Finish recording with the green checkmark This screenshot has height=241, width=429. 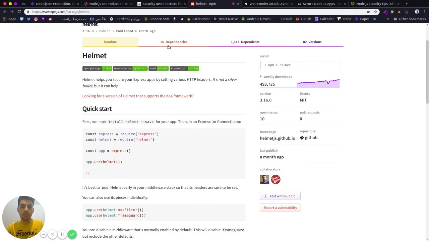pyautogui.click(x=72, y=234)
